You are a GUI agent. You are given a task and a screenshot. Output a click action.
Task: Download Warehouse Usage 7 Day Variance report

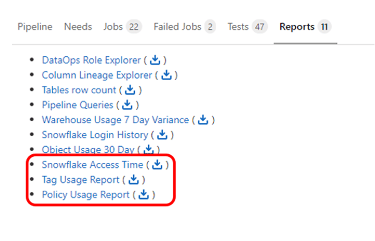click(x=203, y=120)
